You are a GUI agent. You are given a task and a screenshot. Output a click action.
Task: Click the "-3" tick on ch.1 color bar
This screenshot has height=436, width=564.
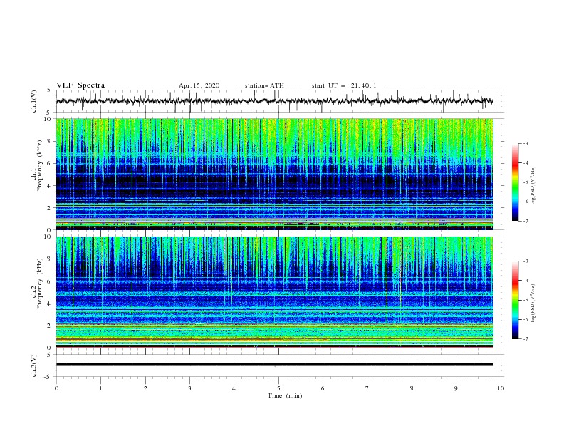tap(526, 143)
